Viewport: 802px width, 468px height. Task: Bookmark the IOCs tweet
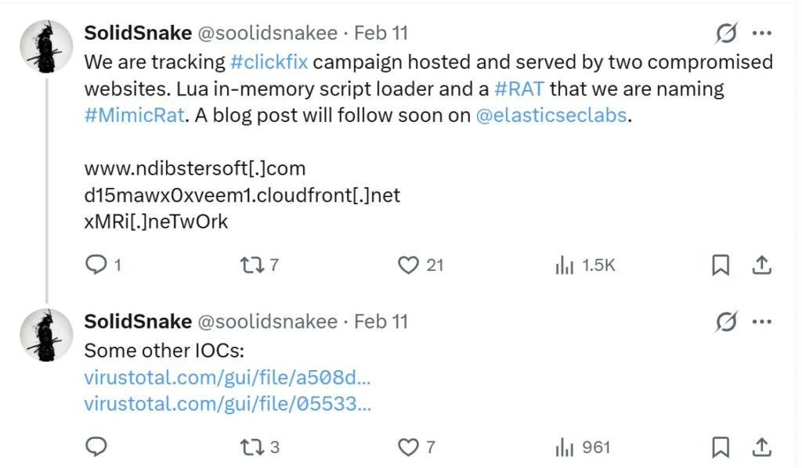coord(720,447)
